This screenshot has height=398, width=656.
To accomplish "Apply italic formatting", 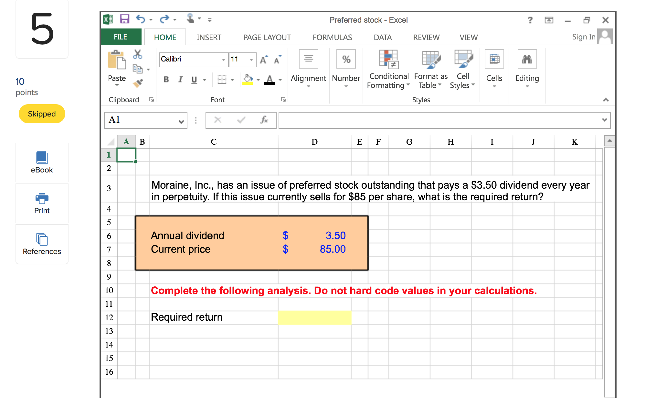I will pos(180,80).
